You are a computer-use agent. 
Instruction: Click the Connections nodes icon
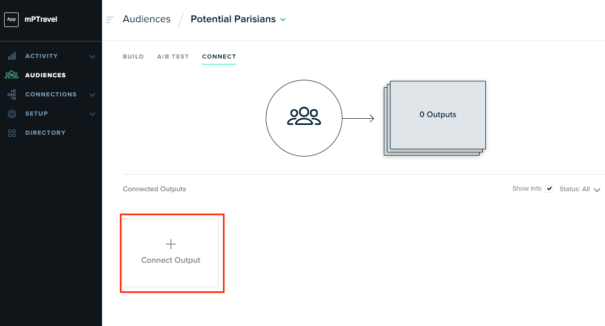tap(12, 94)
